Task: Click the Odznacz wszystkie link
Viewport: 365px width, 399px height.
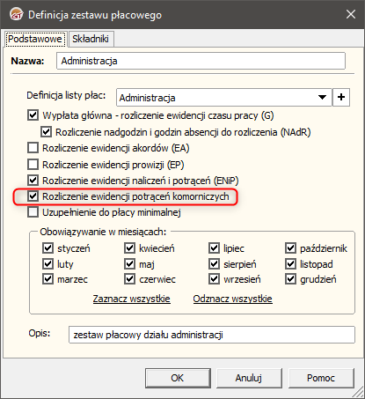Action: pos(232,299)
